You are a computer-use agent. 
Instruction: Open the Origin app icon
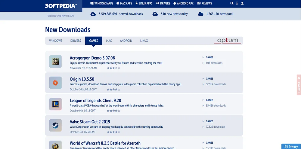click(55, 83)
